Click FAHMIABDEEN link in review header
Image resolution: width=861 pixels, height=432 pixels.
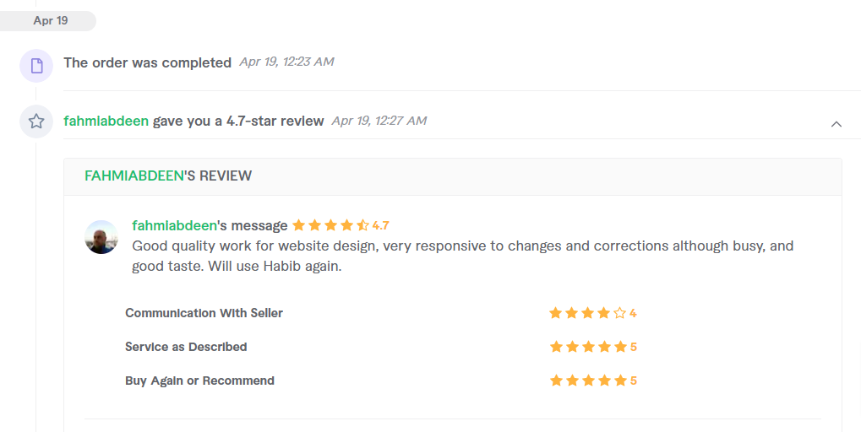[x=134, y=175]
